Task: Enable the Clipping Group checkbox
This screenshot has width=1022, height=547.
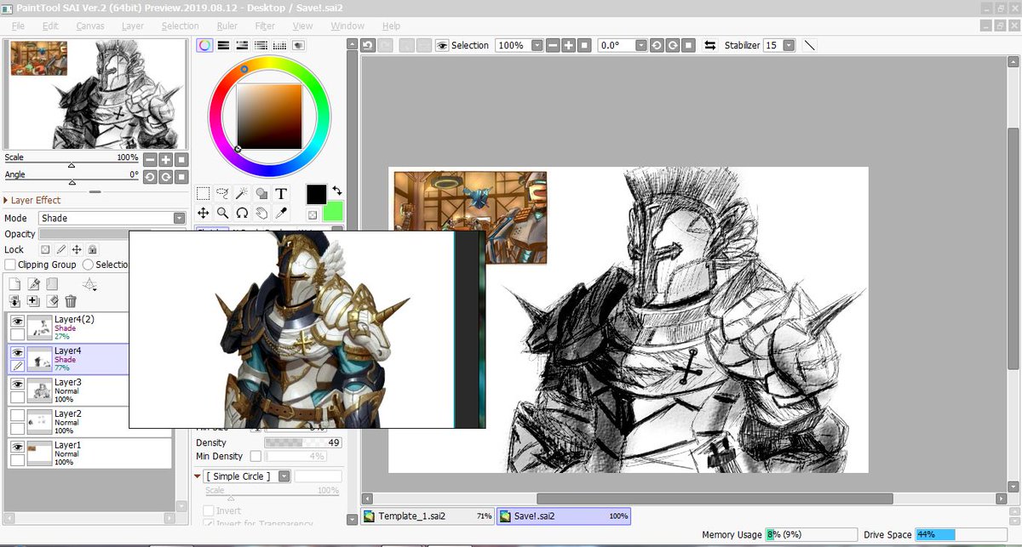Action: tap(10, 265)
